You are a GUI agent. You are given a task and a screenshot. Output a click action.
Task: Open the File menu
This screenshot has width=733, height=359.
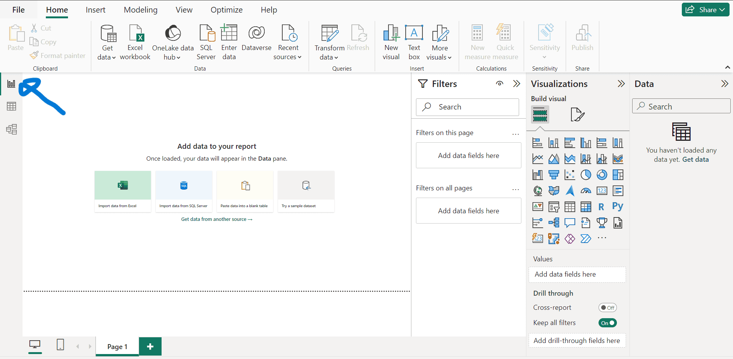click(x=18, y=10)
